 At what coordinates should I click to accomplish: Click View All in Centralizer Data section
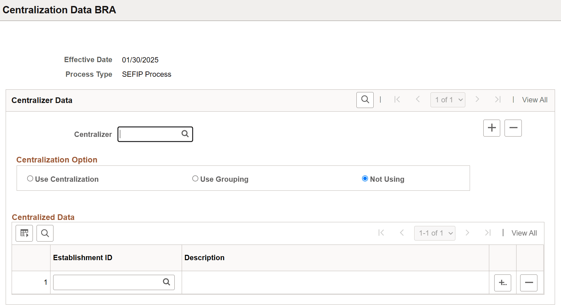(534, 99)
